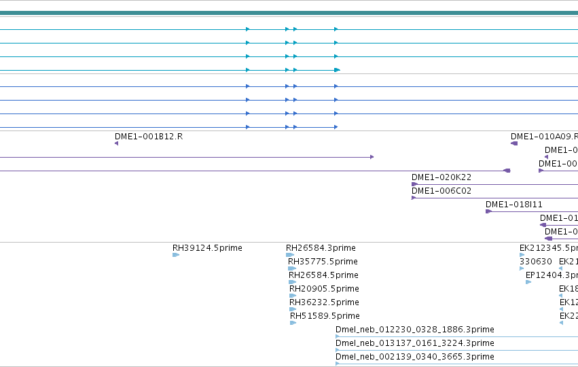Screen dimensions: 578x367
Task: Select the RH39124.5prime EST label
Action: coord(207,248)
